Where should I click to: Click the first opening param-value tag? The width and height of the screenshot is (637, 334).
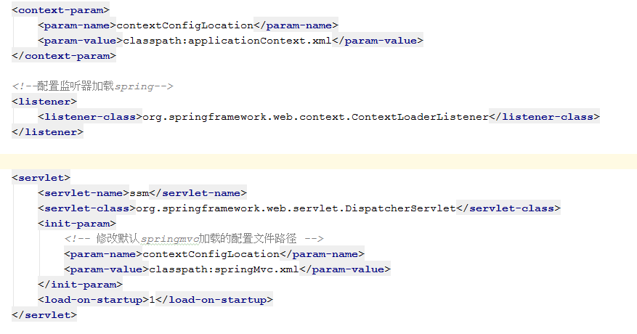80,41
